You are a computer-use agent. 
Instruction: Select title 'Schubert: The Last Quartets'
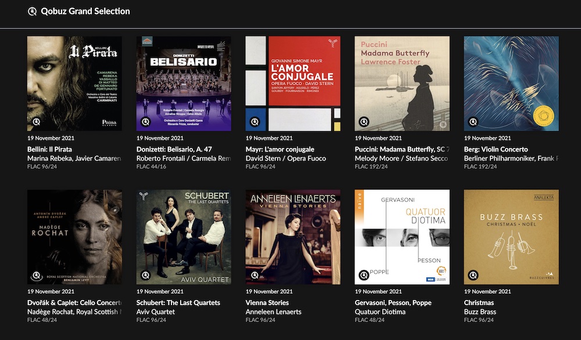(178, 303)
